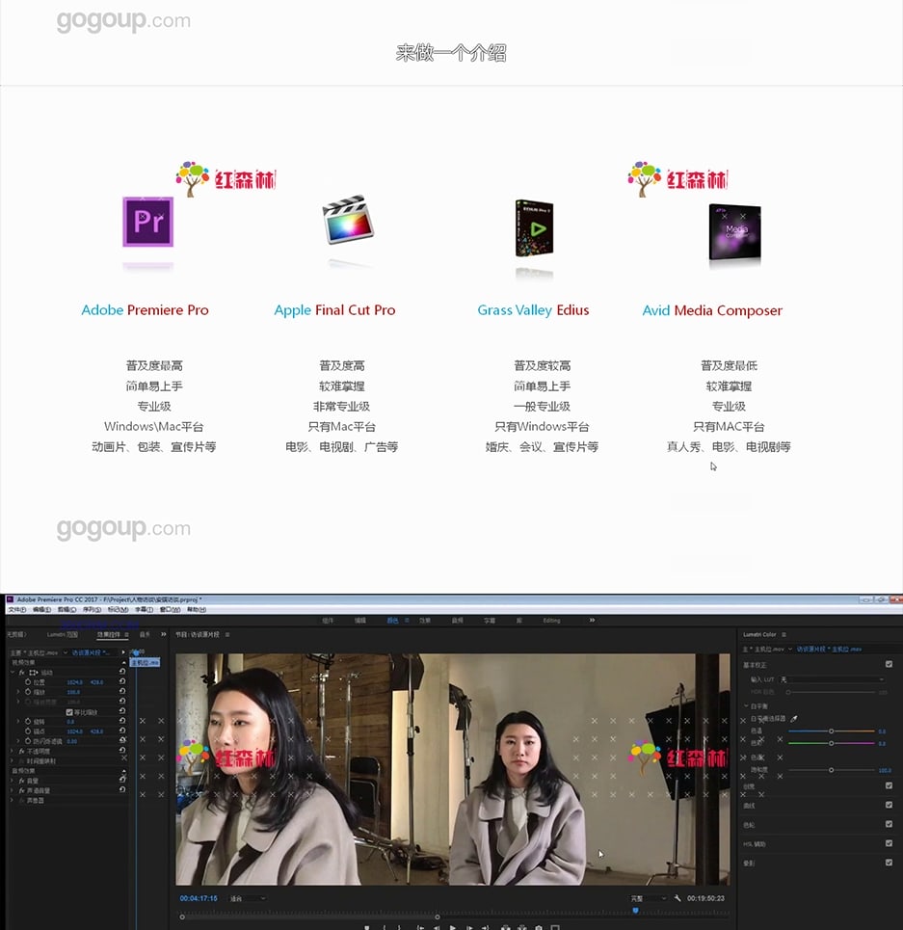Viewport: 903px width, 930px height.
Task: Click the Final Cut Pro clapperboard icon
Action: pyautogui.click(x=348, y=220)
